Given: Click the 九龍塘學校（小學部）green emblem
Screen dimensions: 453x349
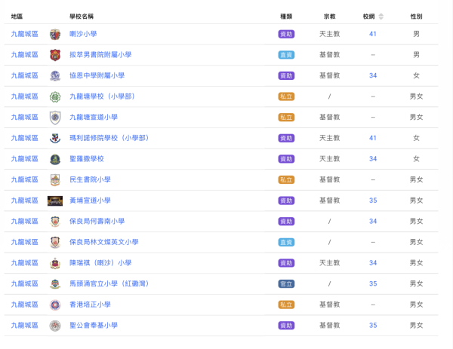Looking at the screenshot, I should tap(55, 96).
